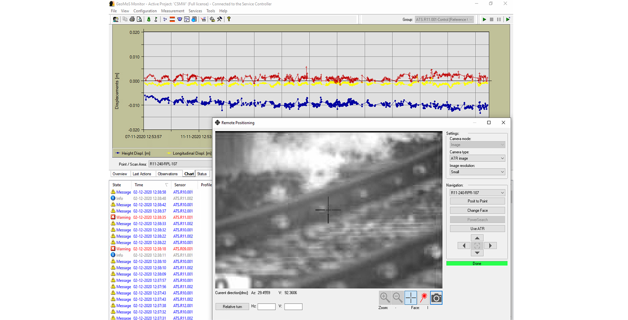This screenshot has height=320, width=628.
Task: Click the report with magnifier toolbar icon
Action: [x=194, y=19]
